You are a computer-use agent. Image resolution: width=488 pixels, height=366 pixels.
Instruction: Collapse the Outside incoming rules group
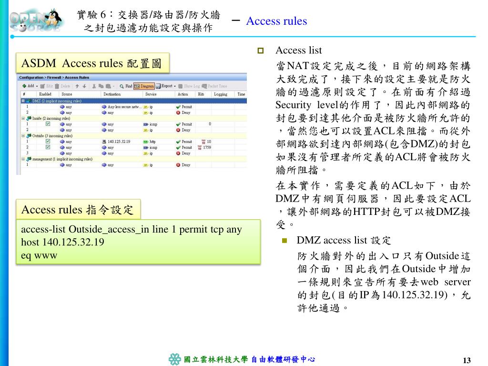tap(23, 136)
